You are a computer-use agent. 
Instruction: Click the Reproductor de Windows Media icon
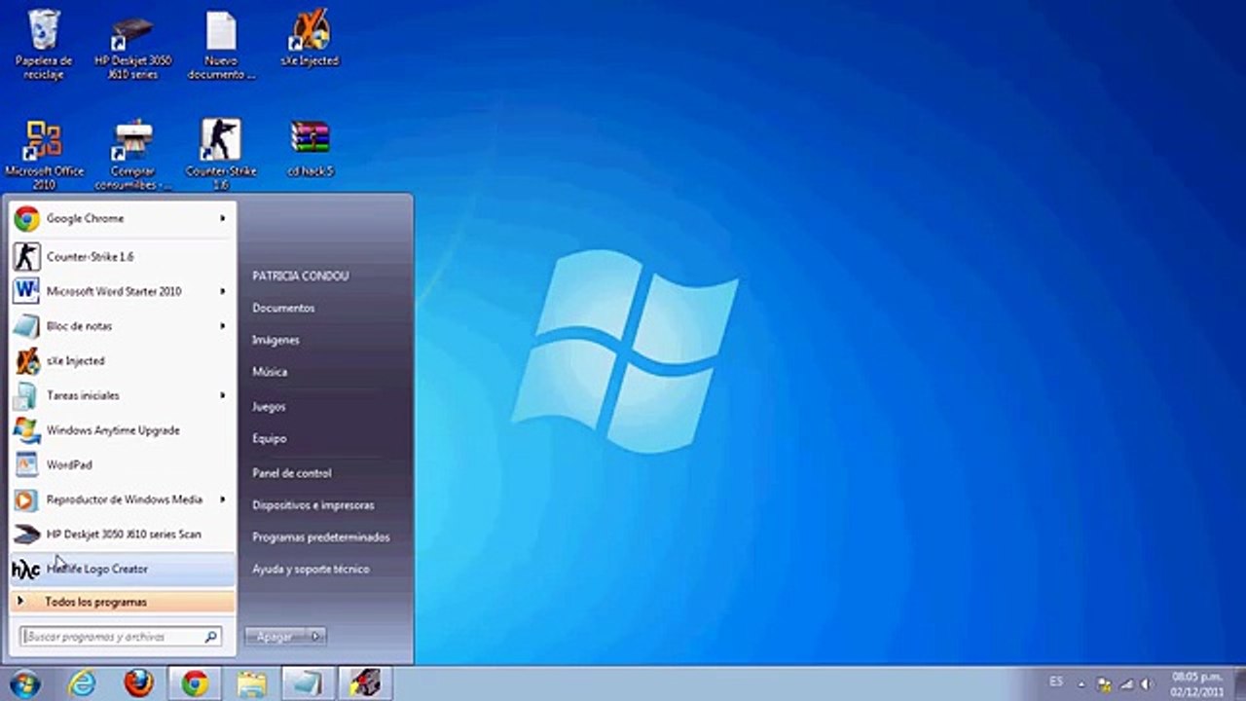26,499
